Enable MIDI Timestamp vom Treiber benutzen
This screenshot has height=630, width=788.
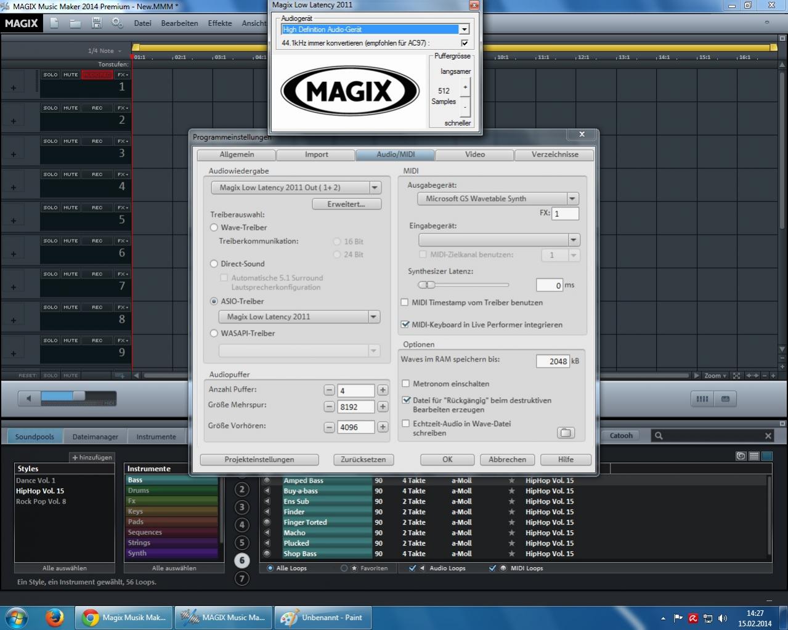pos(405,302)
